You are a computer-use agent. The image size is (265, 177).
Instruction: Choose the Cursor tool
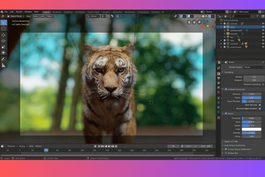(4, 29)
